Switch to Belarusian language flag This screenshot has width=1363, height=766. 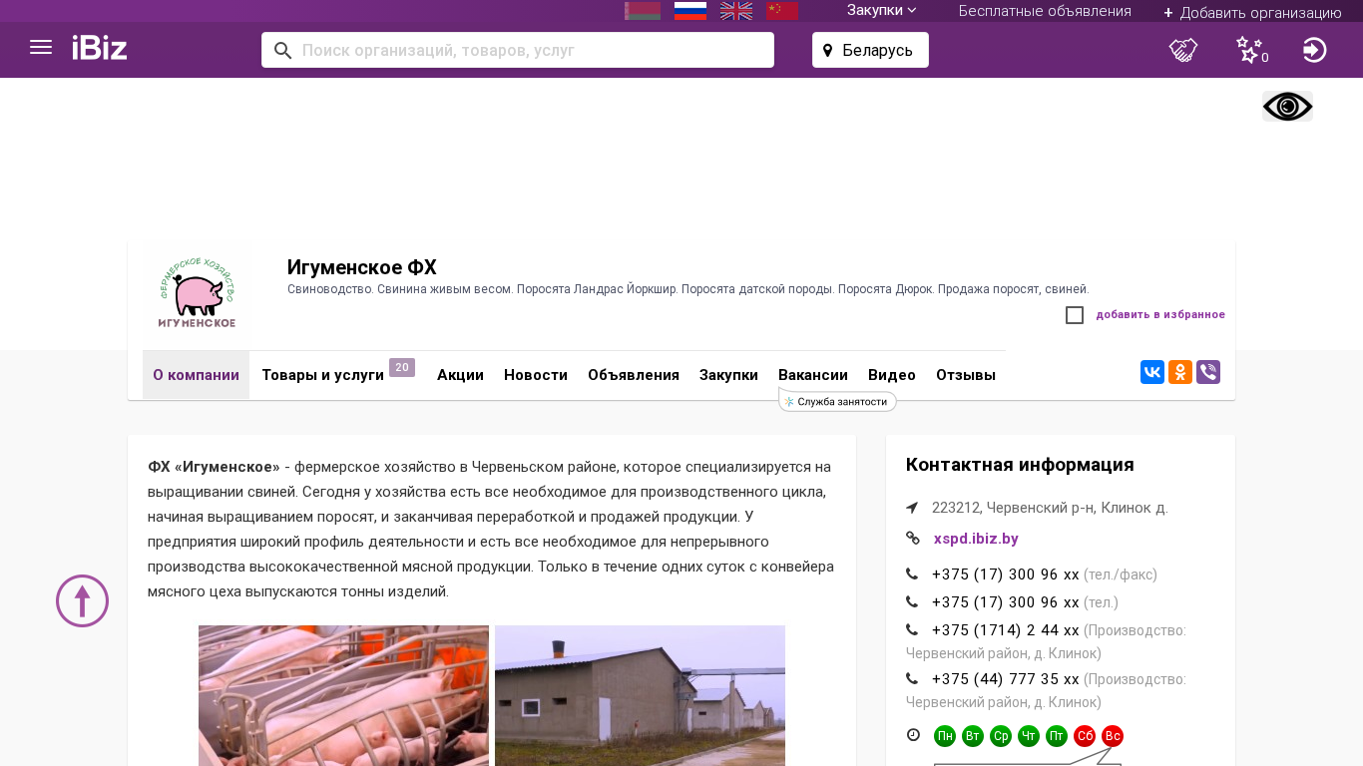tap(643, 11)
